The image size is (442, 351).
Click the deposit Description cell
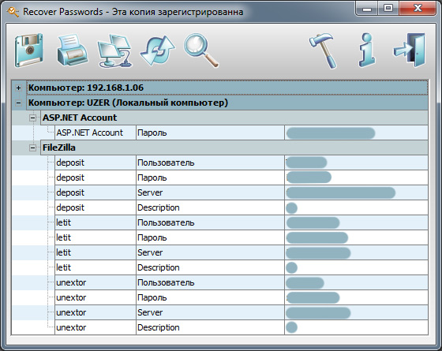(x=210, y=207)
